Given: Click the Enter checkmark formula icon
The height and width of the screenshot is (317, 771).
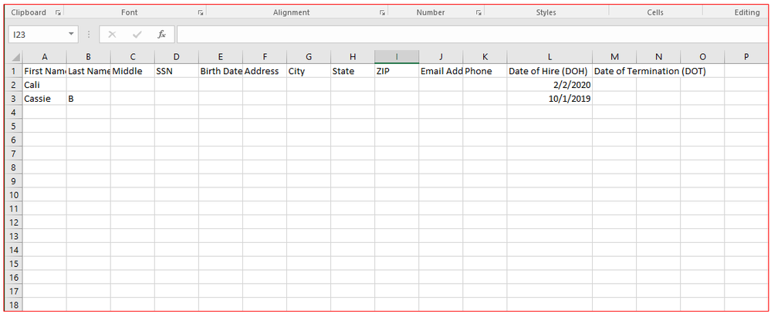Looking at the screenshot, I should (x=137, y=35).
